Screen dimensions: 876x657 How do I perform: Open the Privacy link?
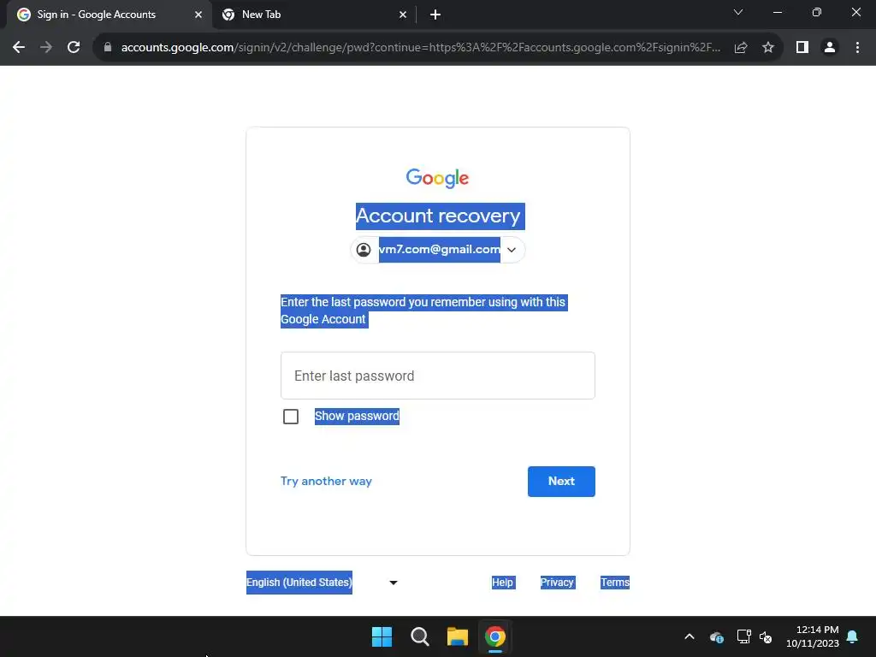[x=557, y=582]
